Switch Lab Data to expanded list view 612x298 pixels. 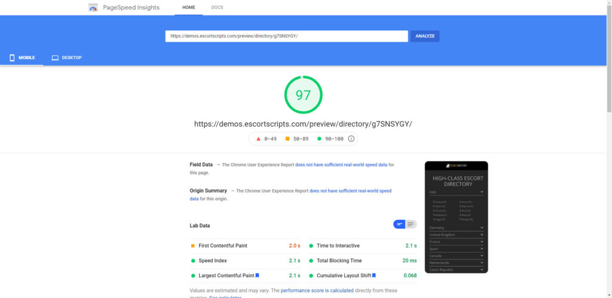(411, 225)
